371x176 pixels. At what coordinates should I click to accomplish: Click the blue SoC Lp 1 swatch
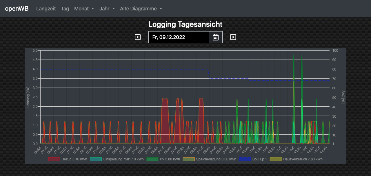pos(245,159)
